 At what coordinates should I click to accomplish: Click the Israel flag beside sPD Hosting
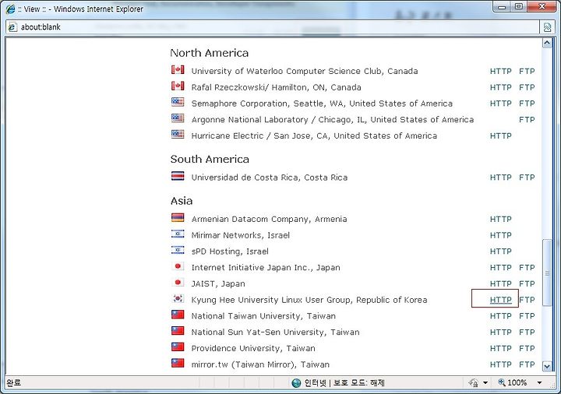click(x=178, y=250)
